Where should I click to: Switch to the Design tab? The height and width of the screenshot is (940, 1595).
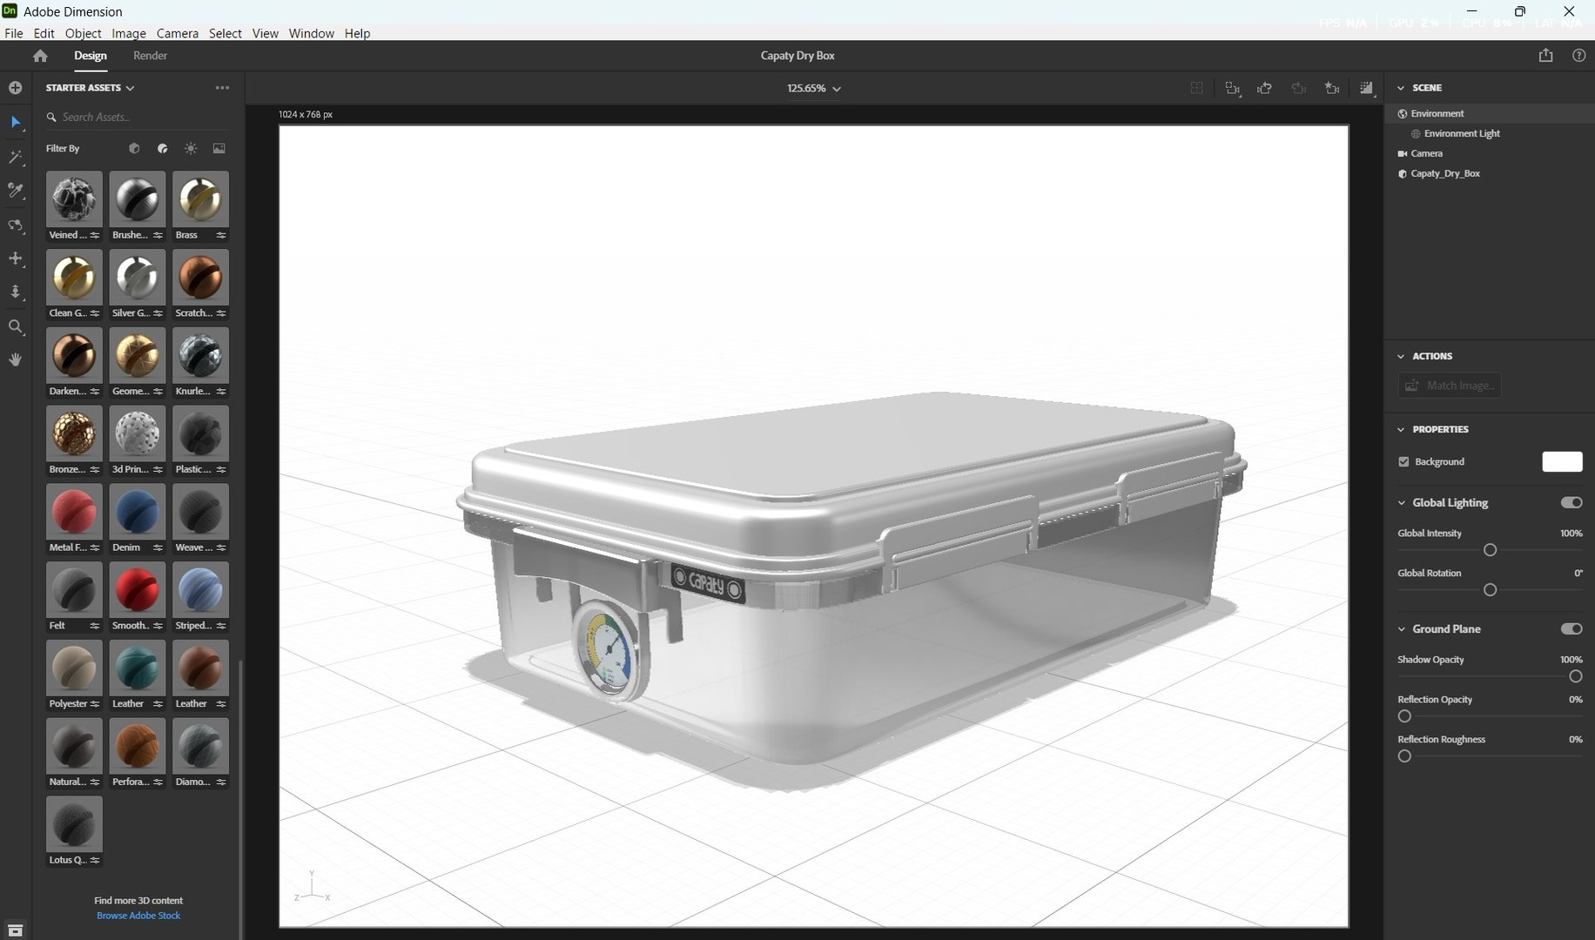point(91,56)
